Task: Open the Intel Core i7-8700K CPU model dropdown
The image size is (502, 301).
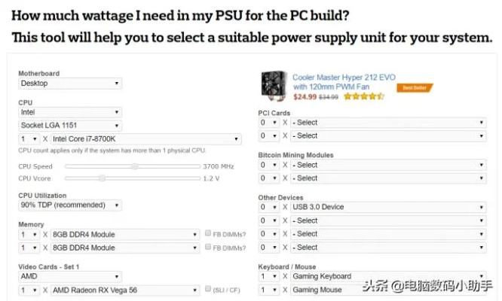Action: (x=145, y=139)
